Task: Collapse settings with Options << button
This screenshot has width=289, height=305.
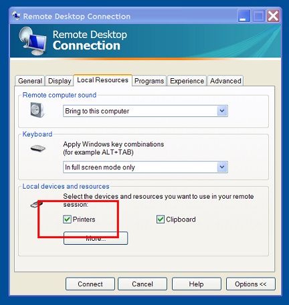Action: (251, 284)
